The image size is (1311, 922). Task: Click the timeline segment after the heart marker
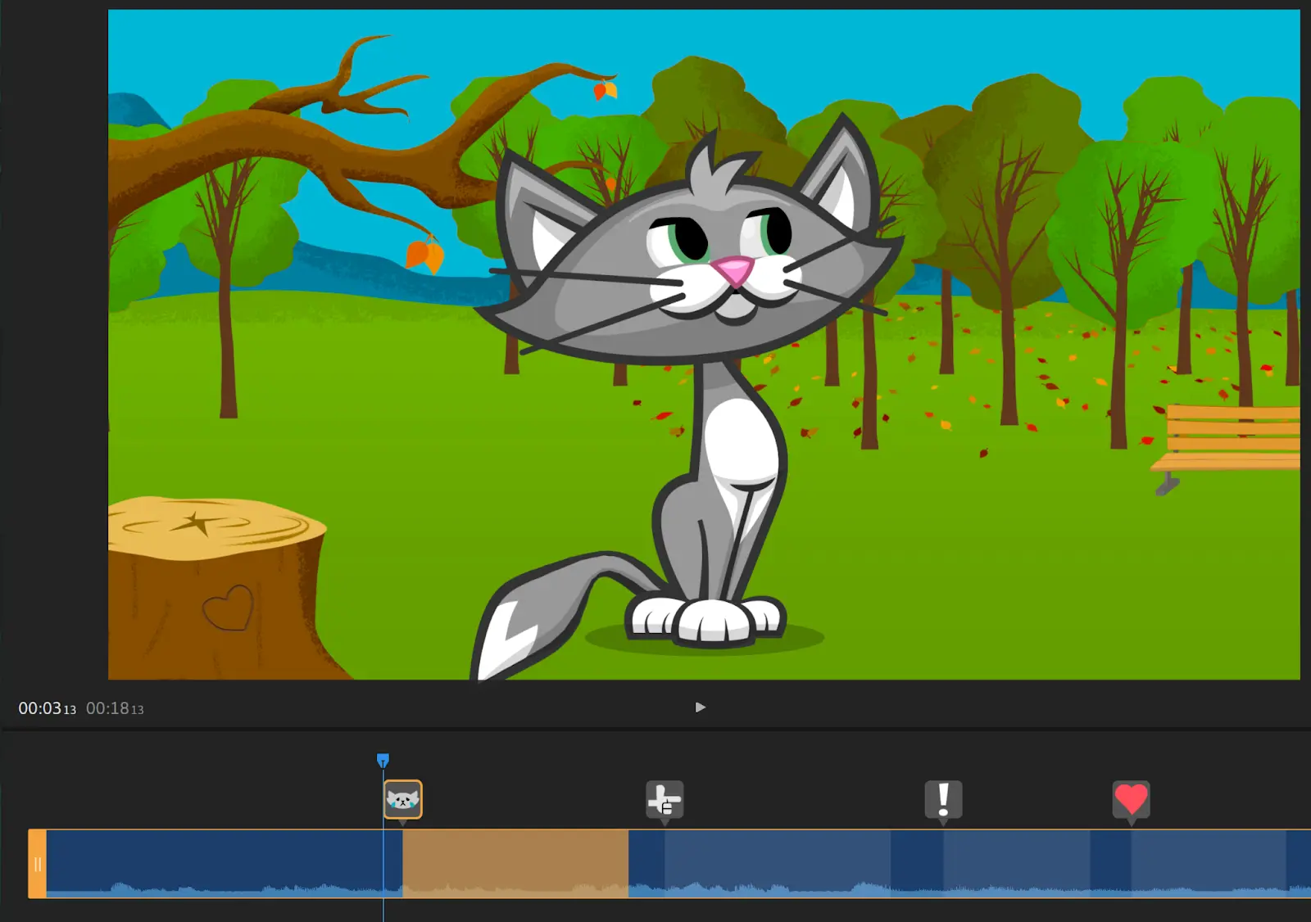click(1209, 862)
